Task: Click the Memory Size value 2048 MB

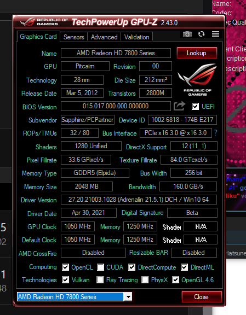Action: (x=87, y=186)
